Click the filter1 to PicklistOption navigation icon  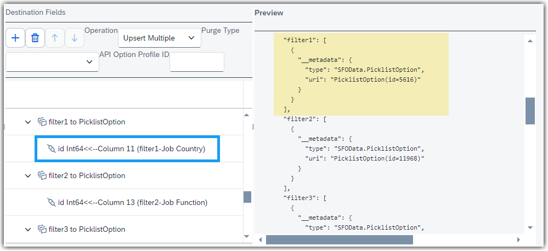click(x=42, y=122)
